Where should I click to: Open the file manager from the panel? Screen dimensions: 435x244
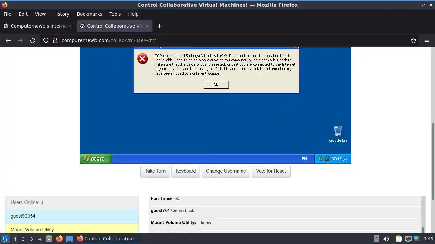click(x=49, y=239)
